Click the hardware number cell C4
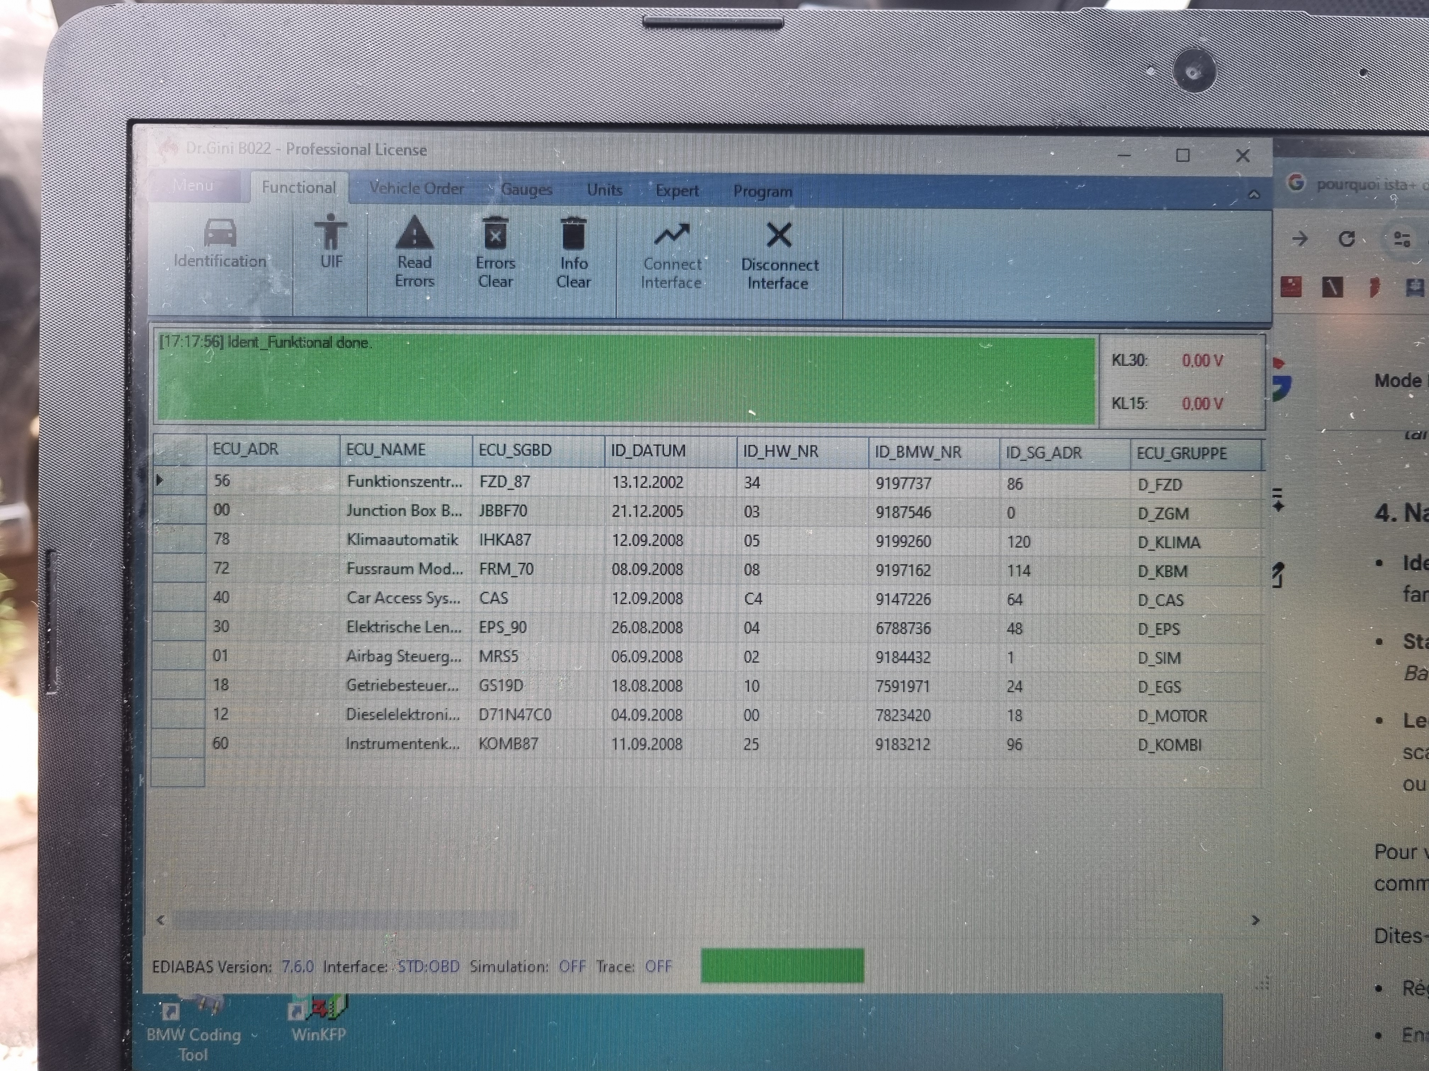 (802, 599)
